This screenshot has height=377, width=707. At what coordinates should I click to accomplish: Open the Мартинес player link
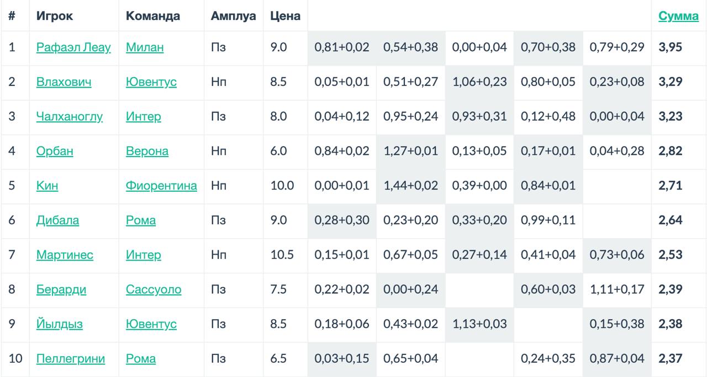65,255
